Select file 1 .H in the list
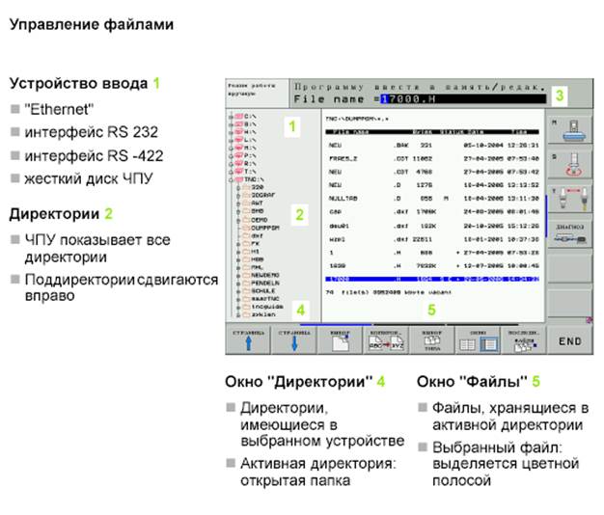 [x=433, y=253]
